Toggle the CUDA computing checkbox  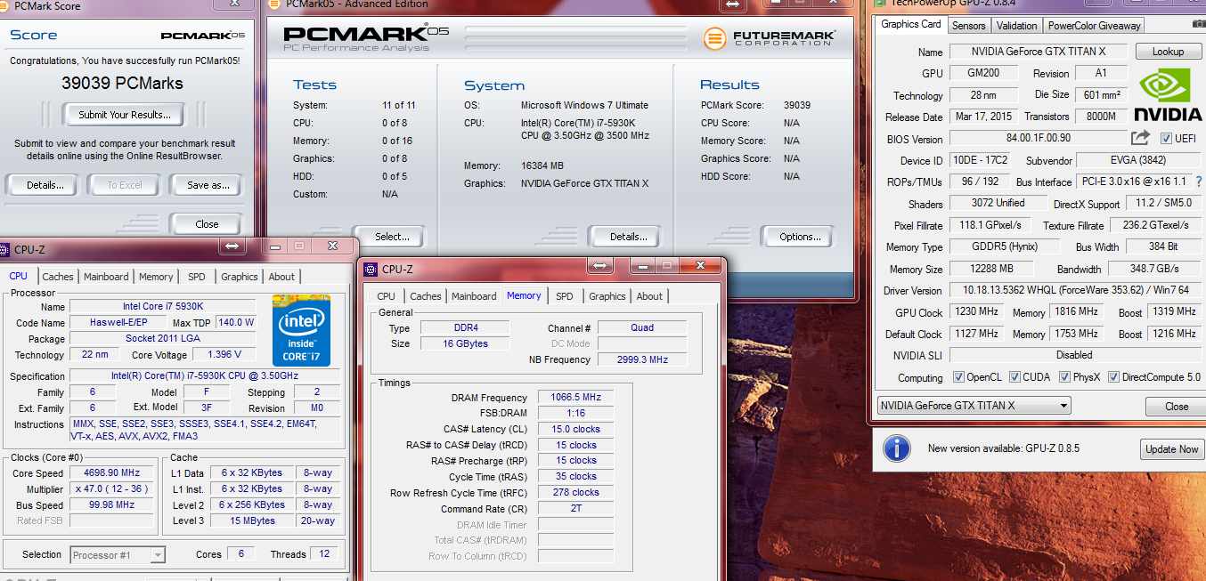tap(1014, 377)
